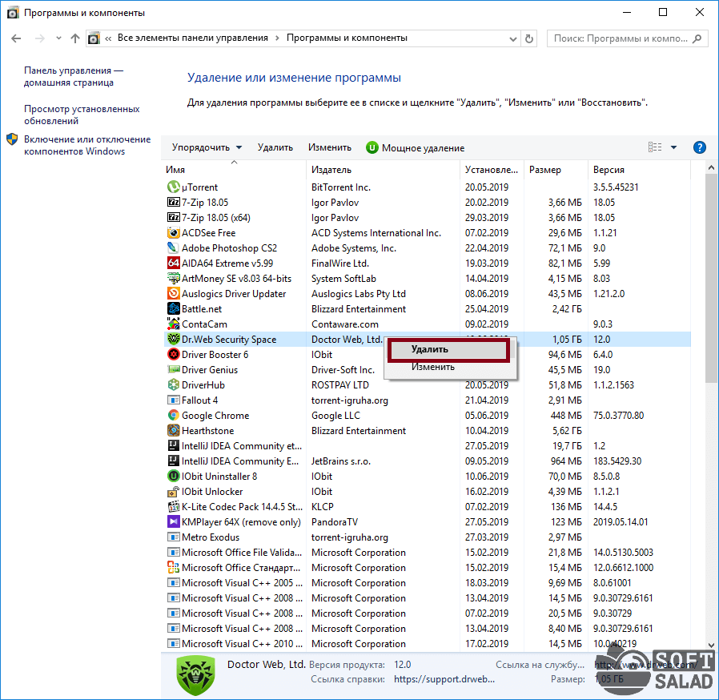Viewport: 719px width, 700px height.
Task: Open address bar history dropdown
Action: pyautogui.click(x=512, y=38)
